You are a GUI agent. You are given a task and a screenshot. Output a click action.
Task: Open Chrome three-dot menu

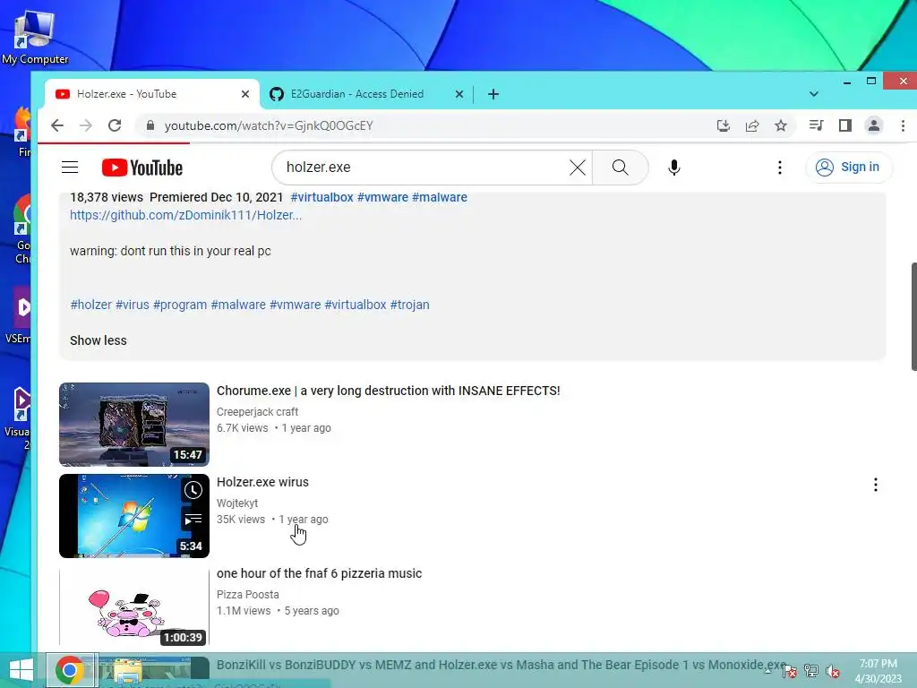pos(903,125)
